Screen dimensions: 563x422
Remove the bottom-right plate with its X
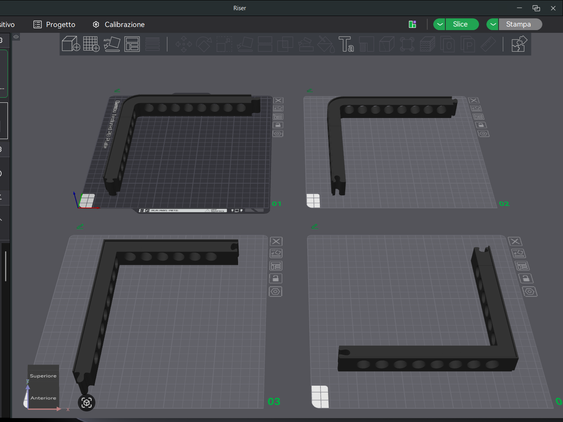coord(515,241)
